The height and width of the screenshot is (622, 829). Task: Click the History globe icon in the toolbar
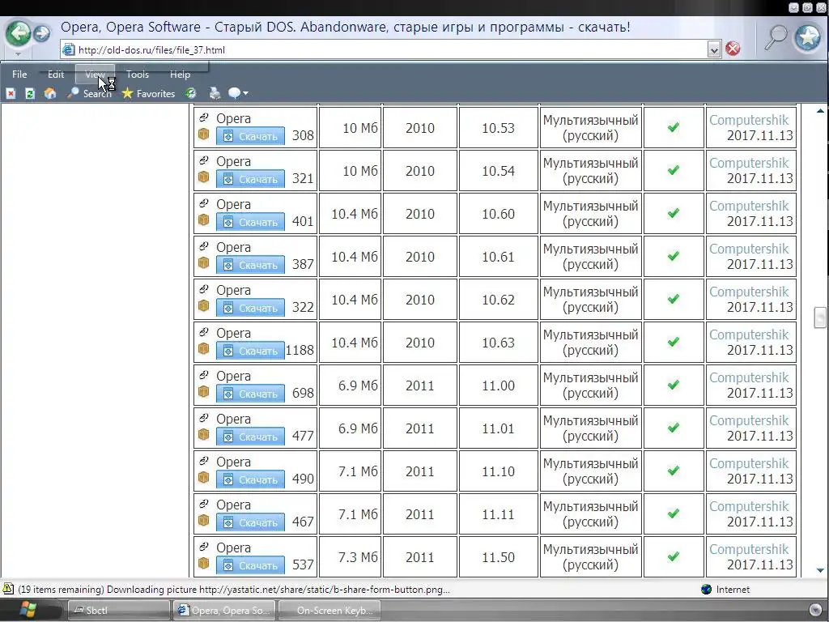(x=191, y=94)
